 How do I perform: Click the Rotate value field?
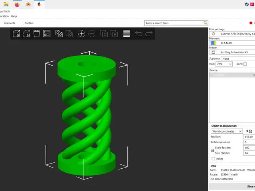(x=249, y=142)
